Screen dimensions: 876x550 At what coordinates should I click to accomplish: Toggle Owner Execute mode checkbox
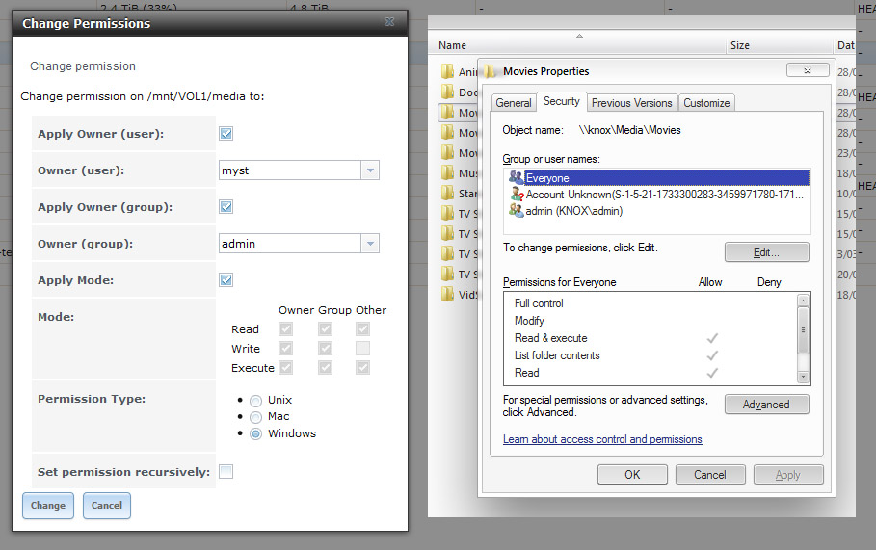[286, 367]
